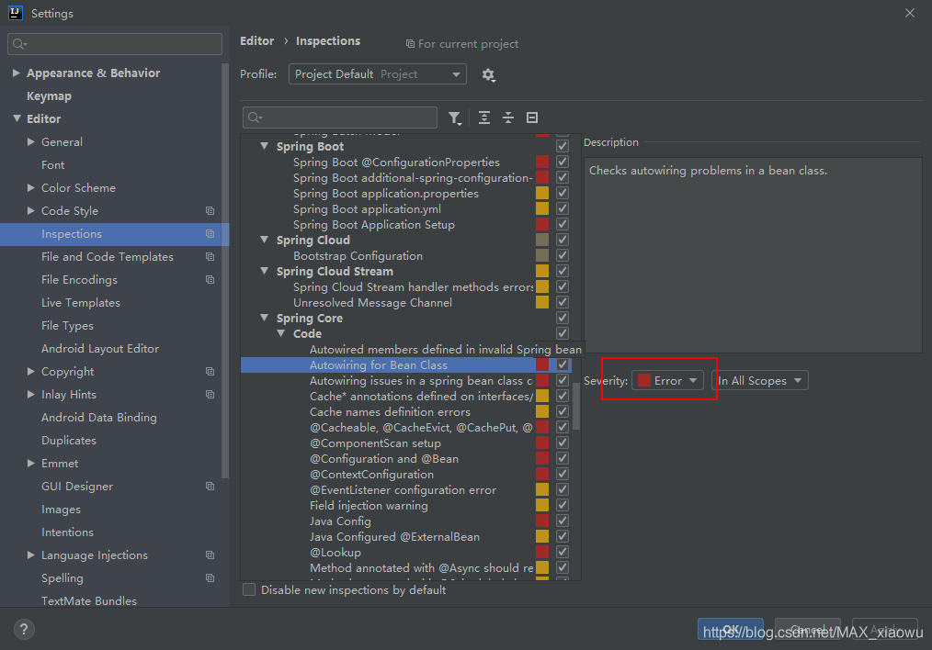Image resolution: width=932 pixels, height=650 pixels.
Task: Toggle Unresolved Message Channel checkbox
Action: click(563, 302)
